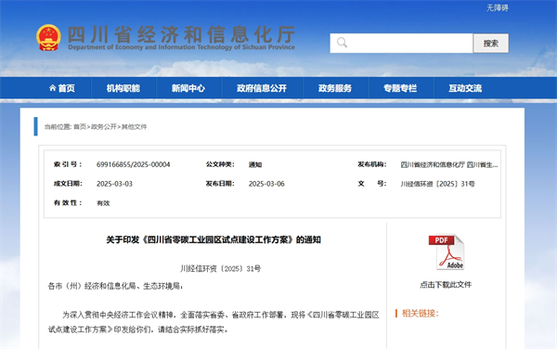Screen dimensions: 557x349
Task: Select 互动交流 in navigation bar
Action: (465, 88)
